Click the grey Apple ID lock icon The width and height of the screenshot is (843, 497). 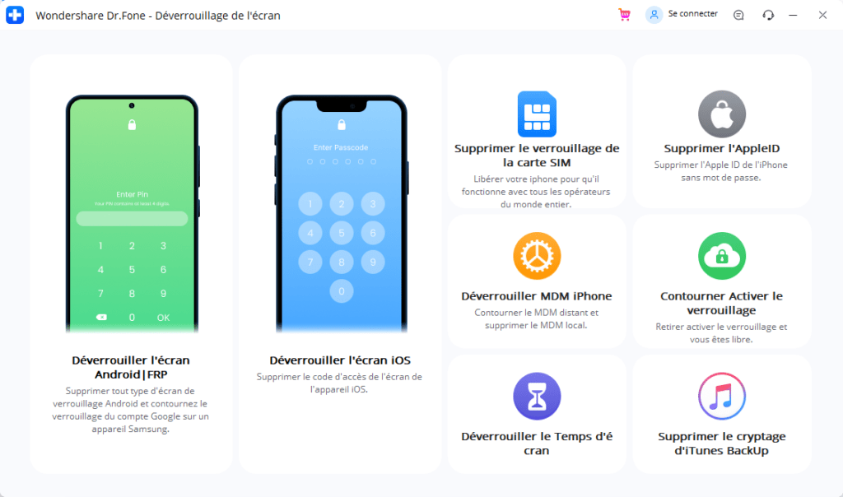(721, 114)
